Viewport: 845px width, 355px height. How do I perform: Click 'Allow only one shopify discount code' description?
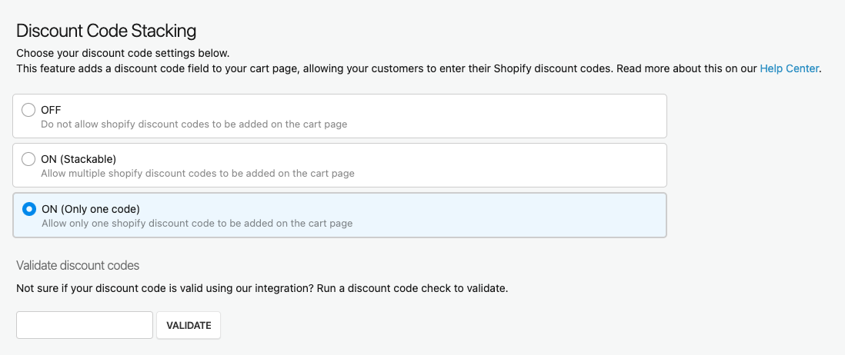pyautogui.click(x=197, y=223)
